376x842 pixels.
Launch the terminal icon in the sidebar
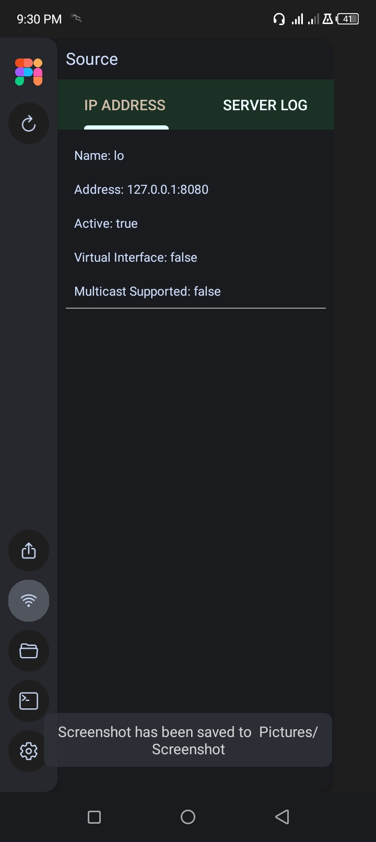point(28,701)
